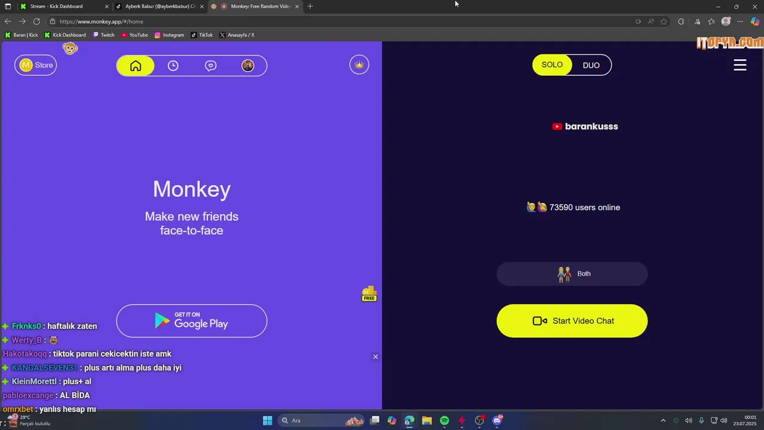Open the TikTok bookmark
Viewport: 764px width, 430px height.
[202, 35]
